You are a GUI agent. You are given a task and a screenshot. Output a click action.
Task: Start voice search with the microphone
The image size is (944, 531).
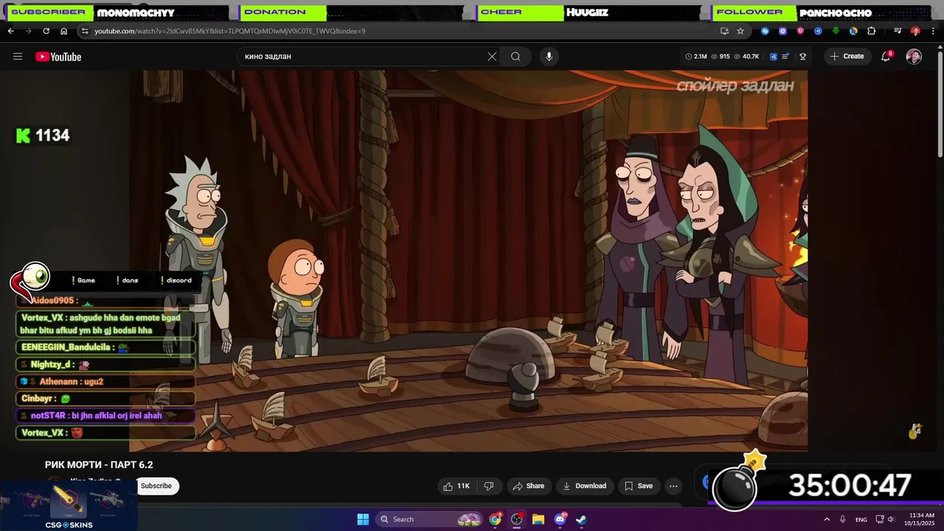tap(549, 56)
